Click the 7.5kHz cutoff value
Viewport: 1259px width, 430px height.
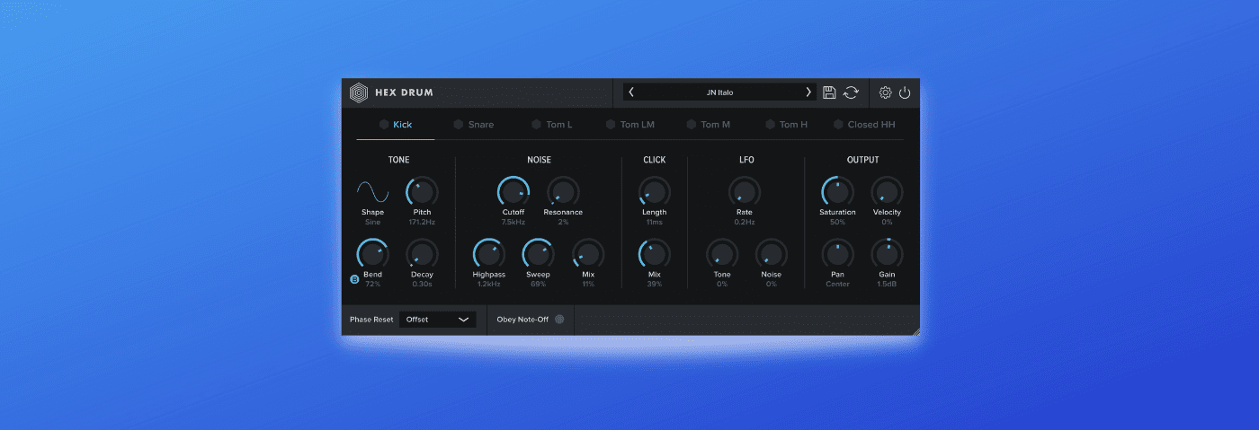(513, 222)
